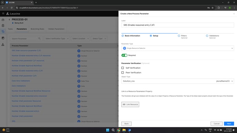Image resolution: width=237 pixels, height=133 pixels.
Task: Open Number (Halt parameter Resource) link
Action: click(x=27, y=101)
